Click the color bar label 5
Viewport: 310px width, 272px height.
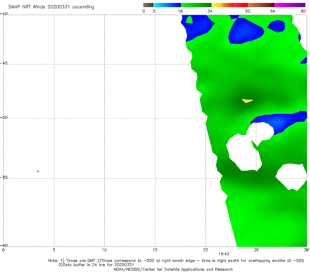click(154, 11)
